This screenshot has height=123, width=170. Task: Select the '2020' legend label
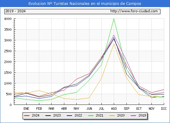[x=121, y=115]
